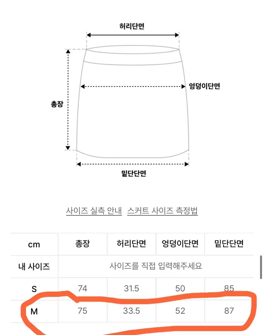Click the 엉덩이단면 column header
Viewport: 264px width, 335px height.
180,244
